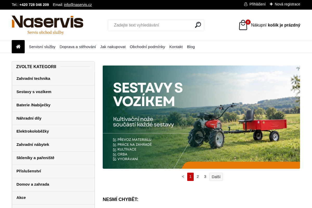Click Nákupní košík je prázdný text

(276, 25)
